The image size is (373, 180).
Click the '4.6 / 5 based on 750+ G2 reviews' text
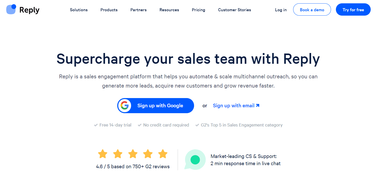133,166
